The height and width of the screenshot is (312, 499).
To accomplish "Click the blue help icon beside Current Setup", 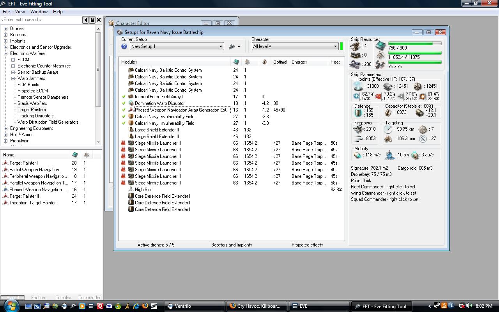I will tap(124, 46).
